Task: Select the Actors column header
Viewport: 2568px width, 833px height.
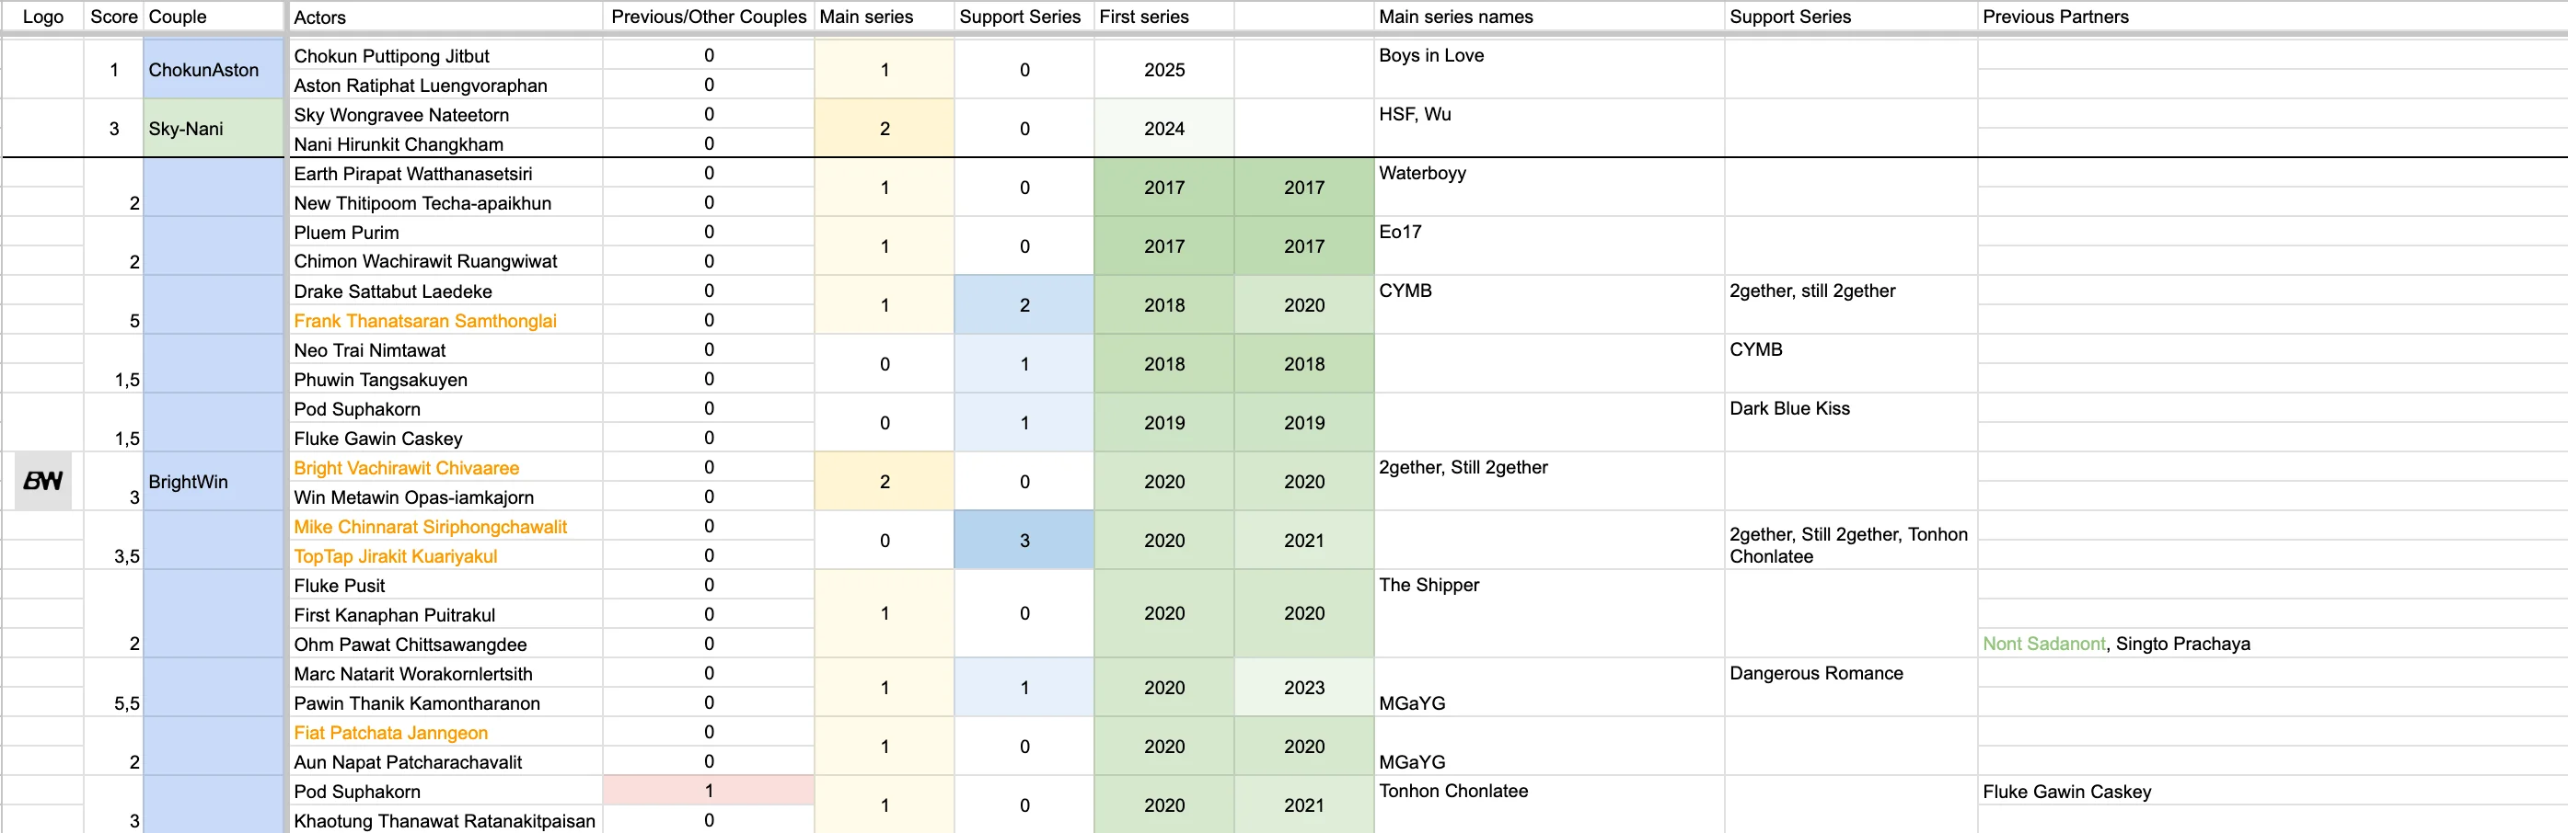Action: (x=445, y=17)
